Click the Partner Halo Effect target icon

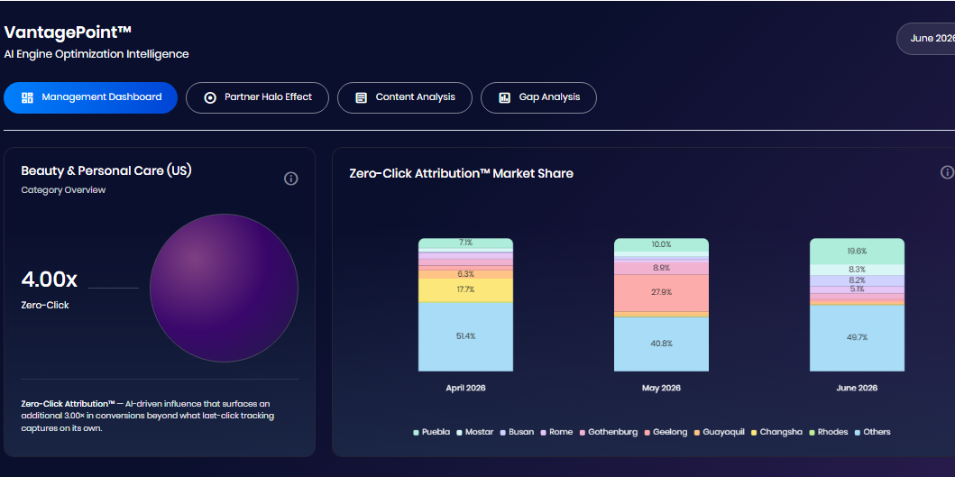click(x=210, y=97)
